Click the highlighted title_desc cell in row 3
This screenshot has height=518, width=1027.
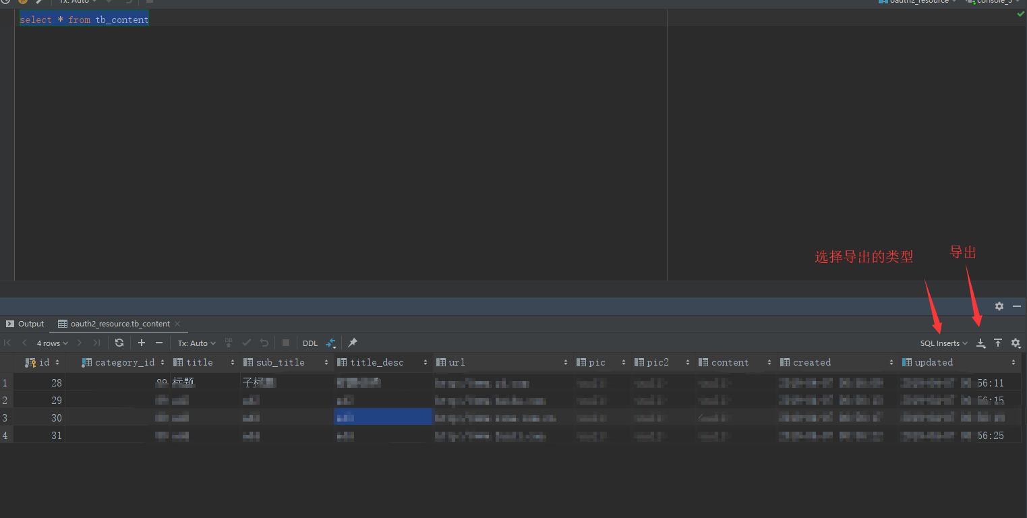383,417
